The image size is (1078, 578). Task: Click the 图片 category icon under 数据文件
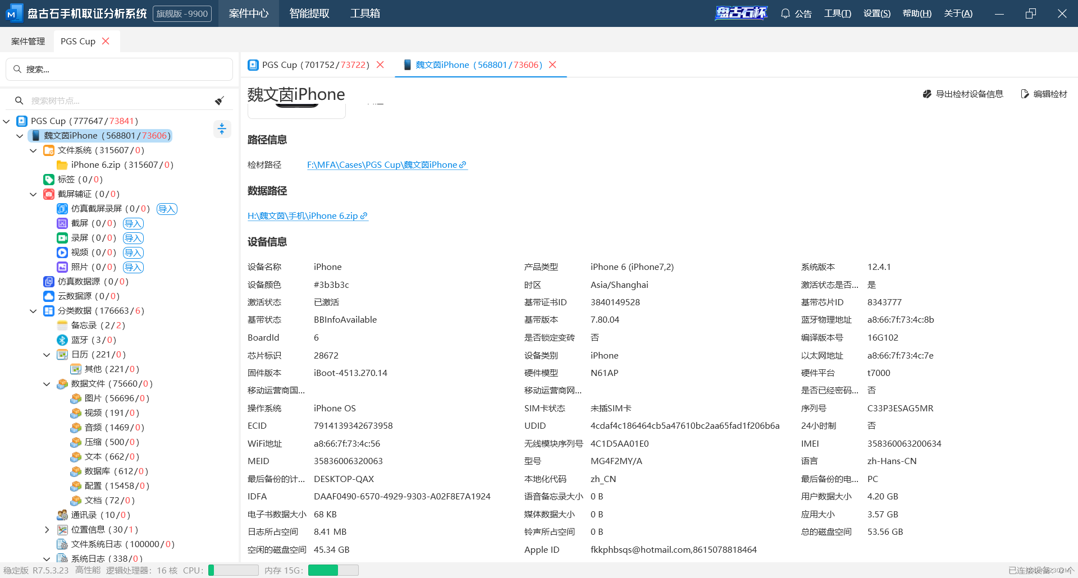tap(76, 398)
